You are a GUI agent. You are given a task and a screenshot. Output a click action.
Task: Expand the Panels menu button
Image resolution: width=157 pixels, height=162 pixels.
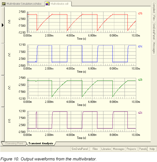click(x=143, y=149)
